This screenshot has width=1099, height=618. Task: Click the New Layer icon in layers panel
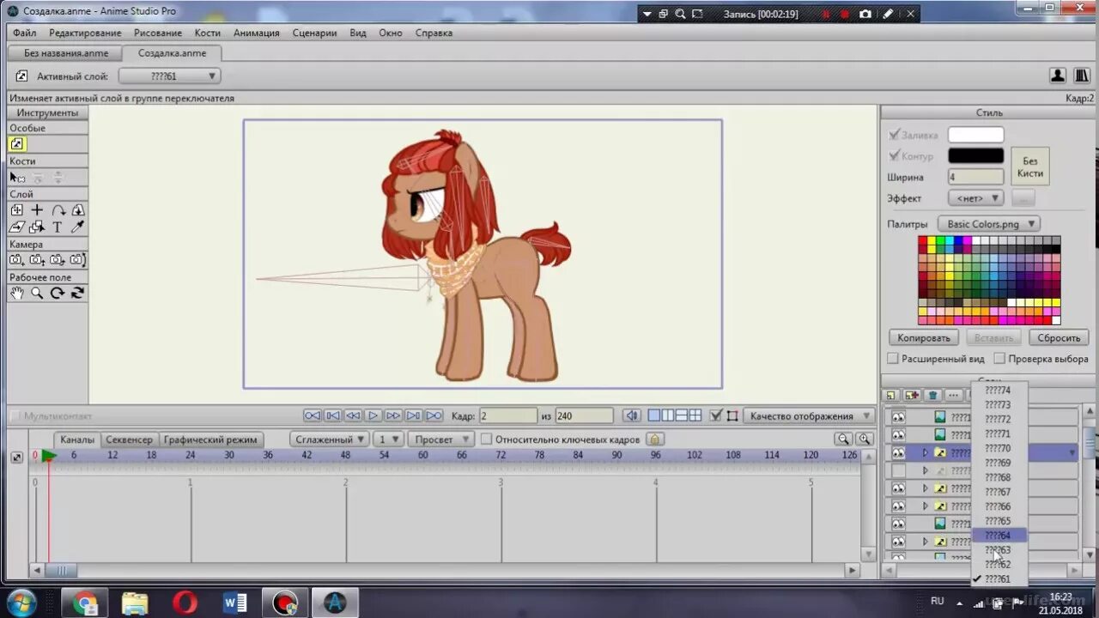pos(891,396)
